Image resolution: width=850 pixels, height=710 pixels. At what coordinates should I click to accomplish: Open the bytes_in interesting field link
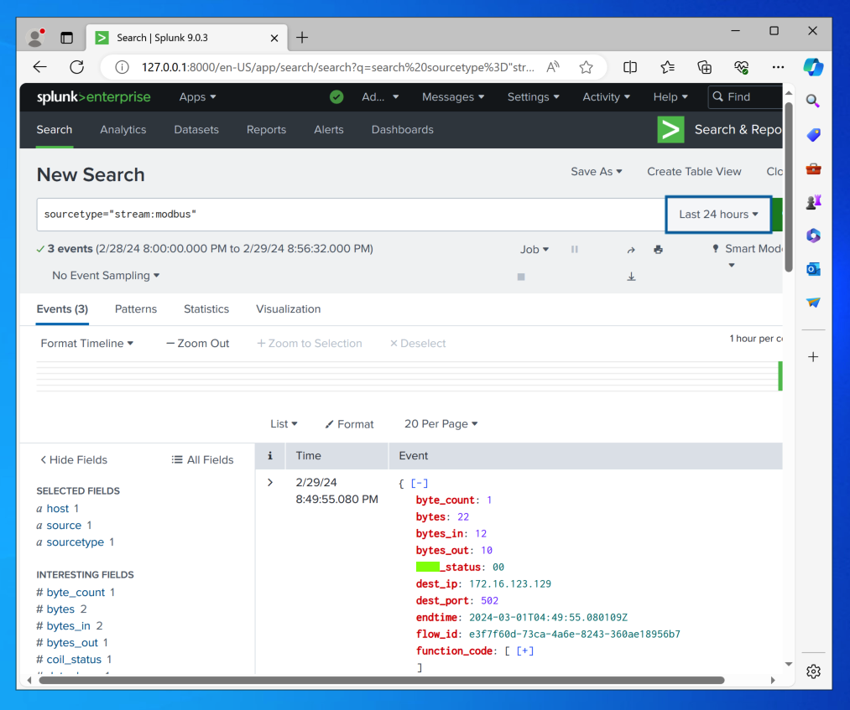point(69,626)
